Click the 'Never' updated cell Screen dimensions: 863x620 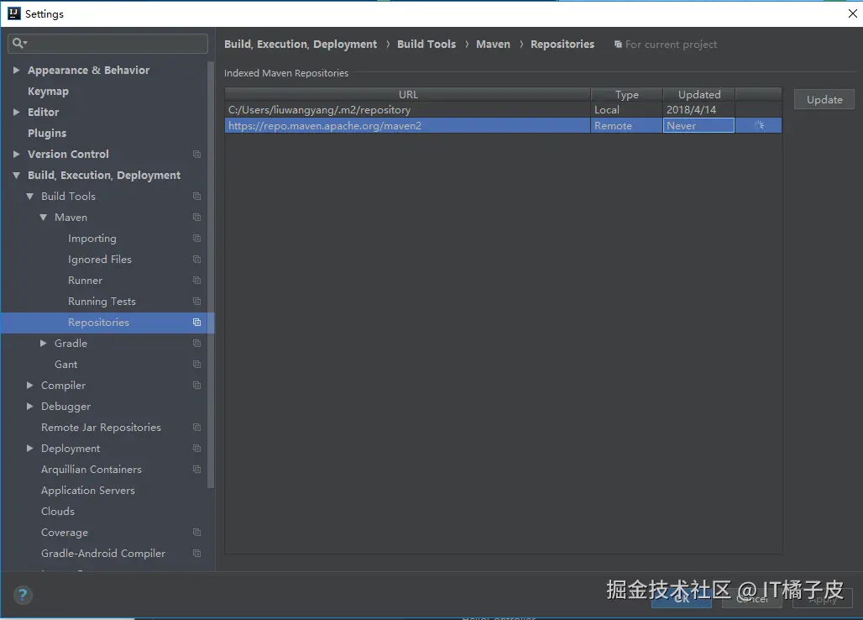click(x=698, y=125)
